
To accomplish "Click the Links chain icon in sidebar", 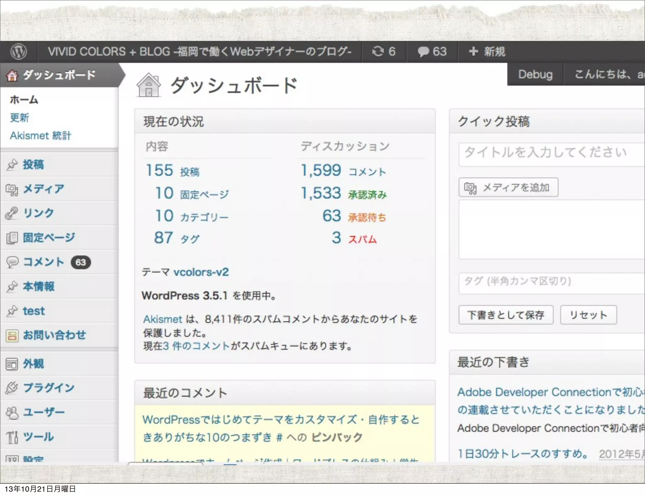I will click(12, 213).
